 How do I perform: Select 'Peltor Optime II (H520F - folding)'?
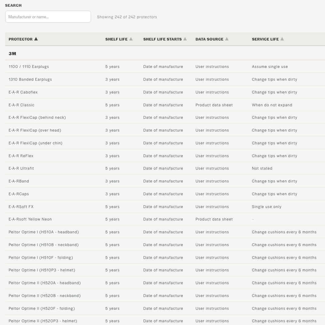point(42,309)
